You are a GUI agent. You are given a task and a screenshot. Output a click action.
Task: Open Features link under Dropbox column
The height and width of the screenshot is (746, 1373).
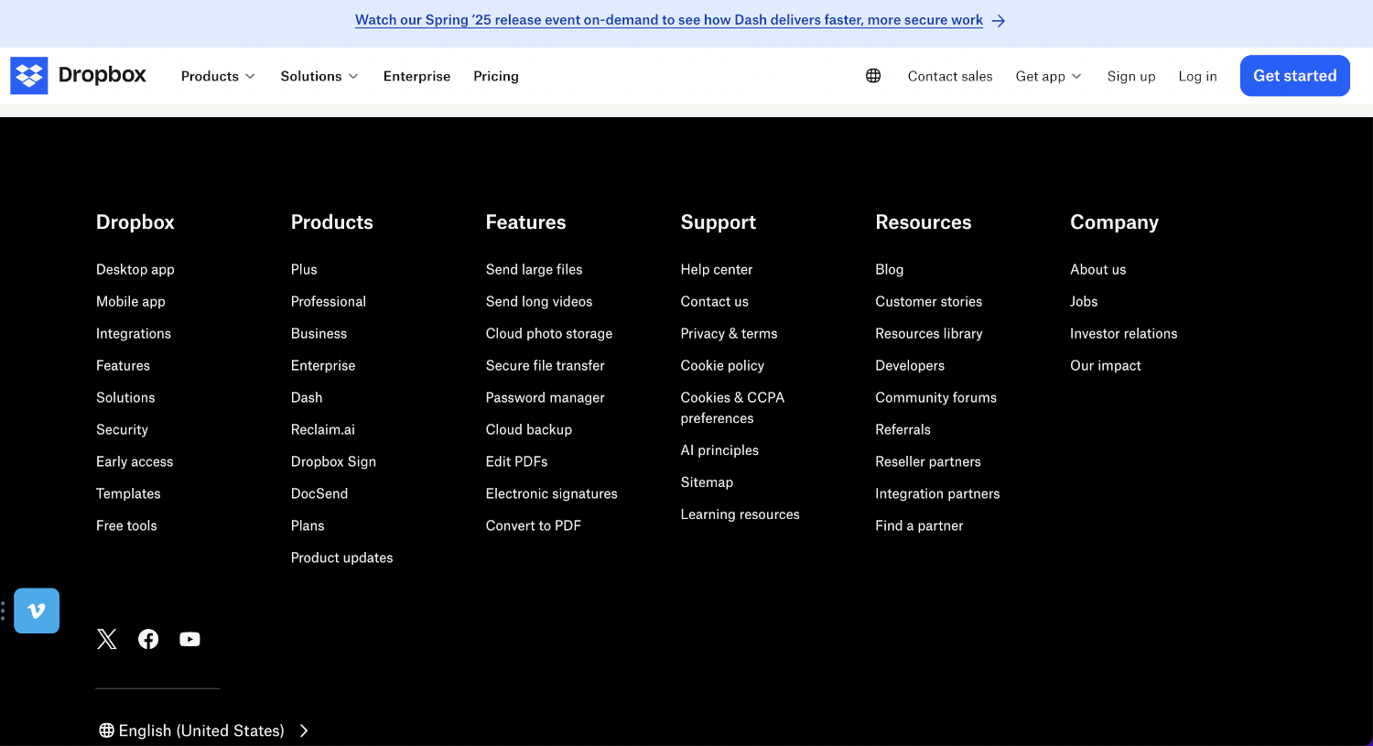(x=123, y=365)
